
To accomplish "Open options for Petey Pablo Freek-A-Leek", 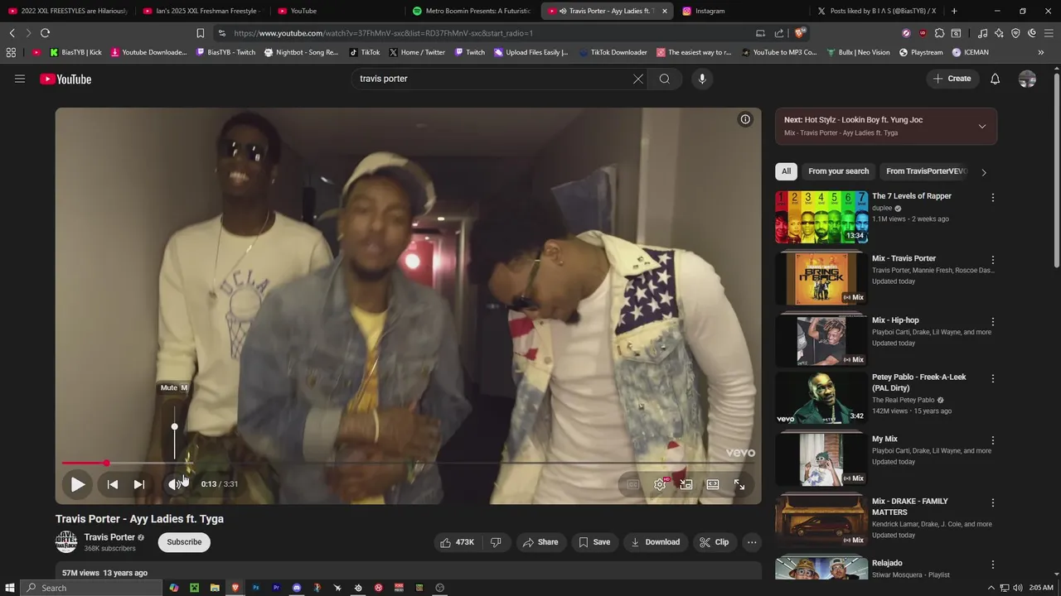I will coord(992,378).
